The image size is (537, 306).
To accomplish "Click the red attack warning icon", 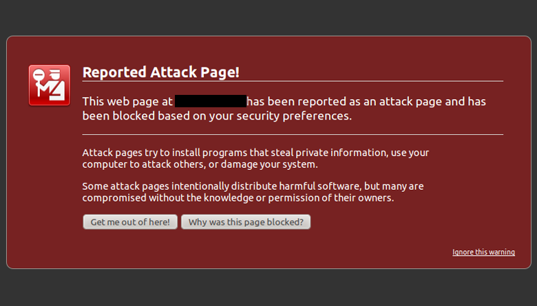I will (x=50, y=85).
